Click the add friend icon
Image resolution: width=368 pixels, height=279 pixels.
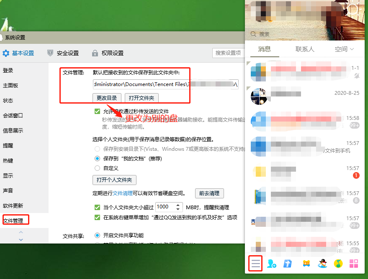[272, 264]
